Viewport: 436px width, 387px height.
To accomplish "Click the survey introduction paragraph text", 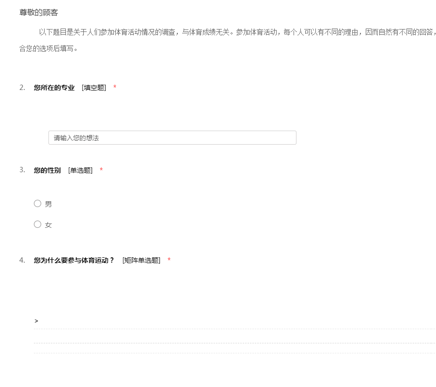I will (233, 32).
